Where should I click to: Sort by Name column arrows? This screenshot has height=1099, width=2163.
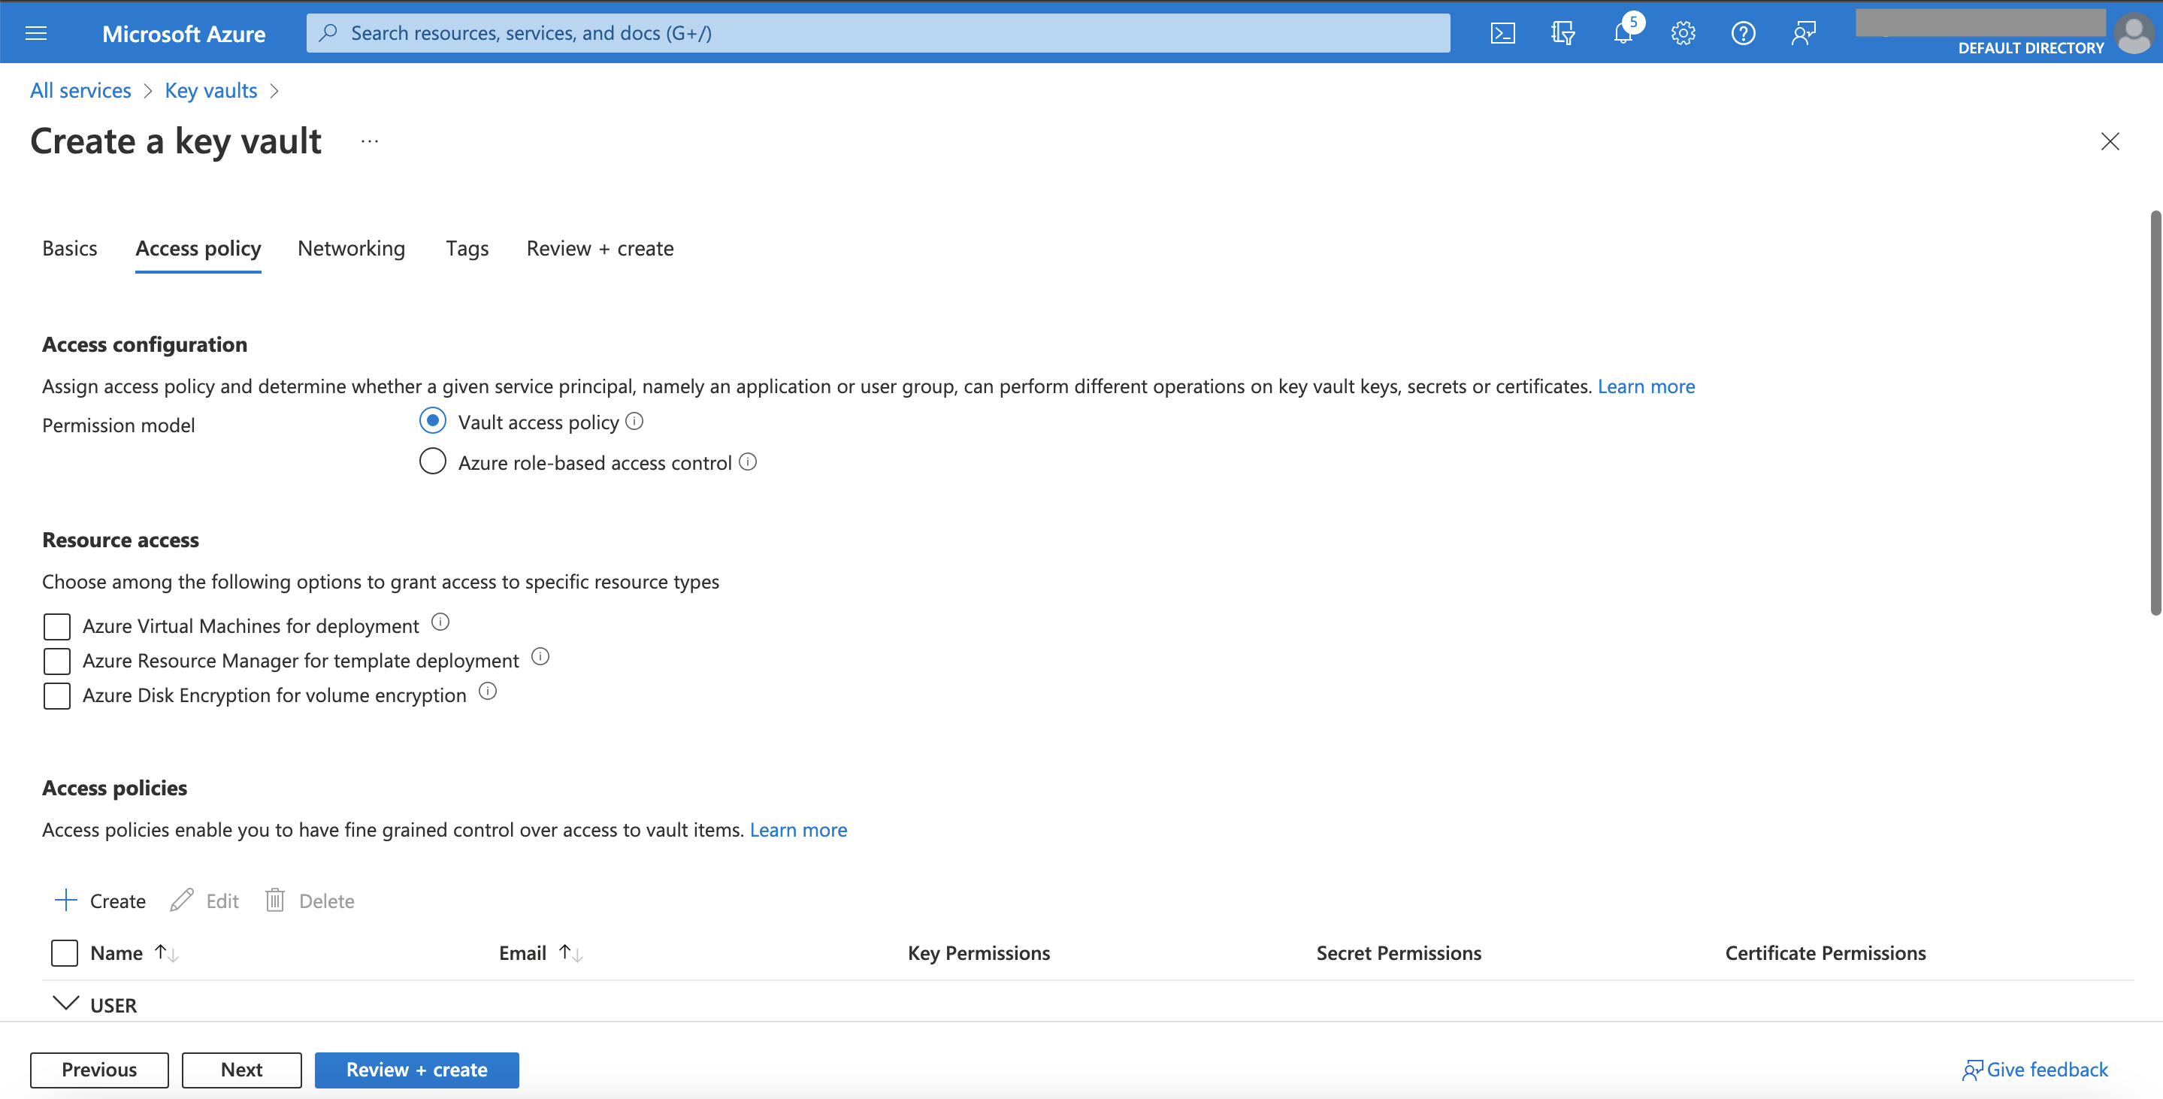click(x=166, y=953)
